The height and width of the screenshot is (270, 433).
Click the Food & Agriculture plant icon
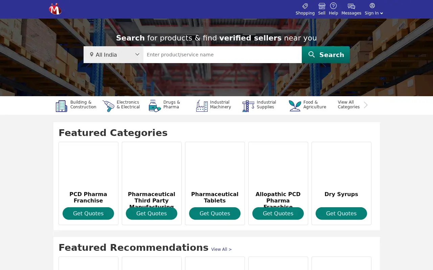coord(295,106)
